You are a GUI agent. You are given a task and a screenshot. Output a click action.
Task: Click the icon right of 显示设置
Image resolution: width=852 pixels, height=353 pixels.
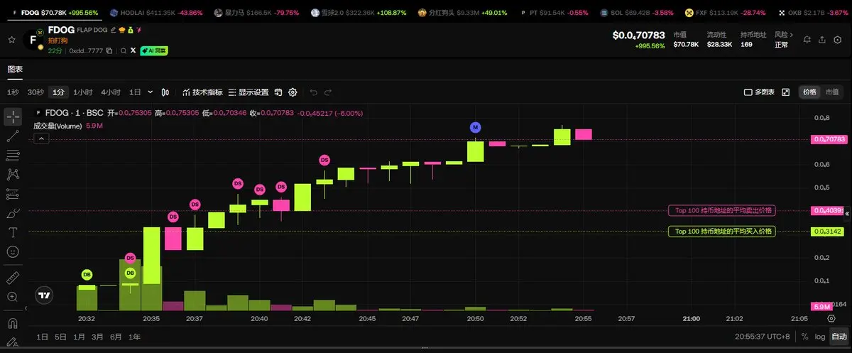click(278, 92)
